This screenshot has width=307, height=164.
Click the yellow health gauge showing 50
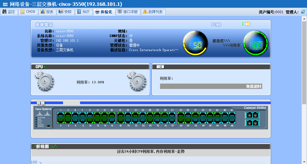(195, 43)
